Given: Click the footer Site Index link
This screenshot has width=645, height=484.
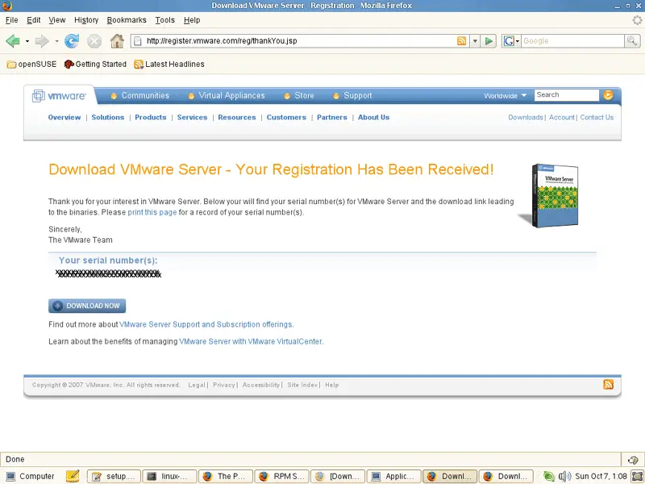Looking at the screenshot, I should pyautogui.click(x=302, y=385).
